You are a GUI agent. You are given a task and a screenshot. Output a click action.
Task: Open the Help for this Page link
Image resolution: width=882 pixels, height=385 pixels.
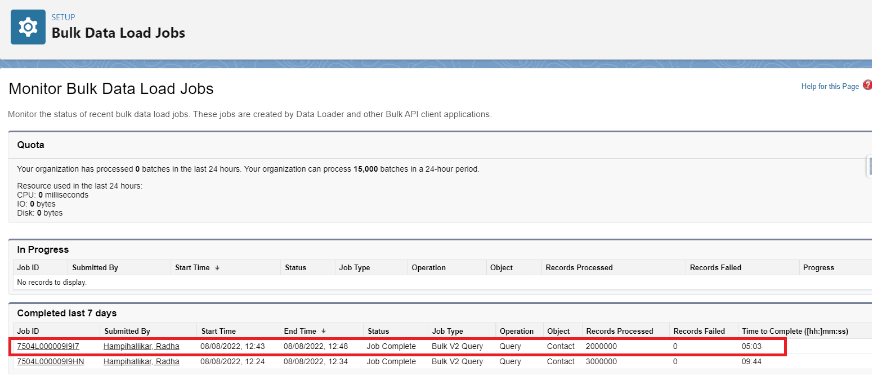[x=830, y=86]
